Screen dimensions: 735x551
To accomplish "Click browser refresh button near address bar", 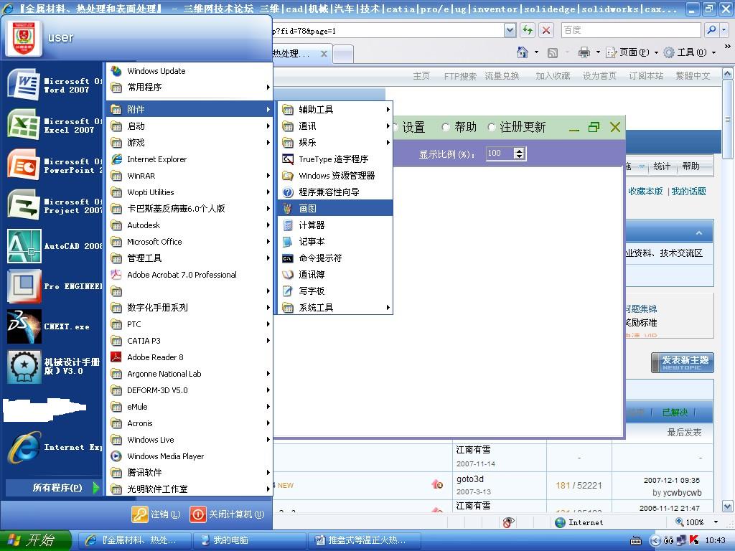I will coord(528,30).
